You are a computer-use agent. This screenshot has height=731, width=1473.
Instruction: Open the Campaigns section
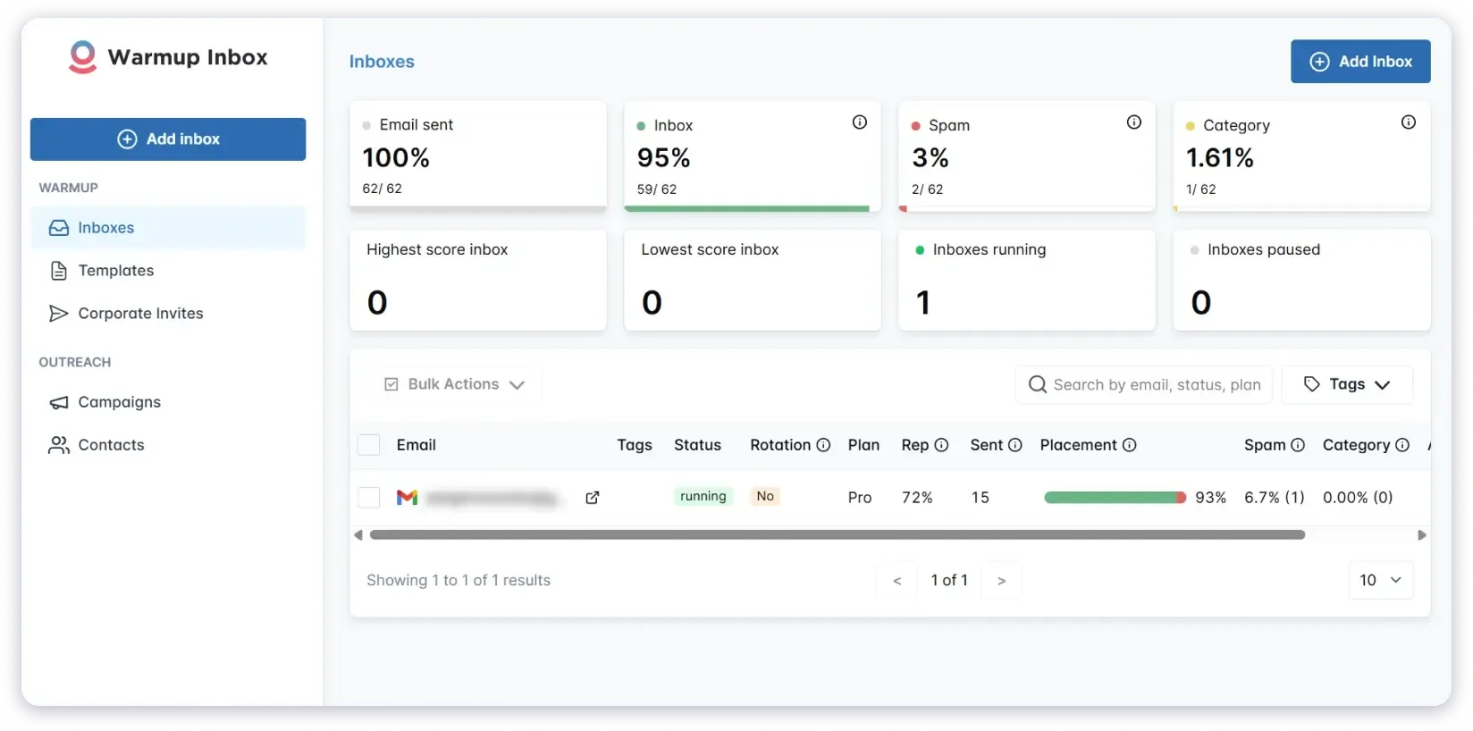click(168, 402)
